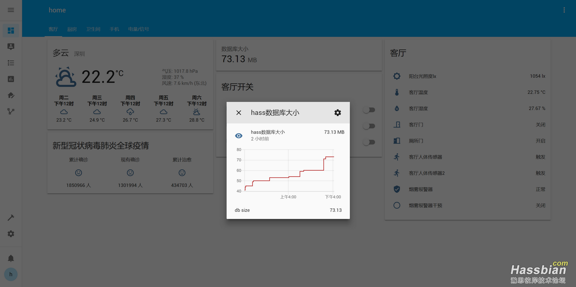Click the 客厅门 door icon
Viewport: 576px width, 287px height.
click(397, 125)
